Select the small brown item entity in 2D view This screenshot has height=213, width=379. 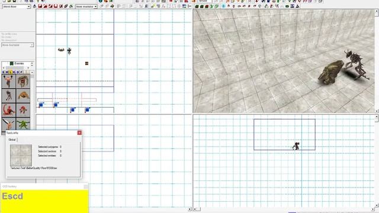click(x=86, y=63)
